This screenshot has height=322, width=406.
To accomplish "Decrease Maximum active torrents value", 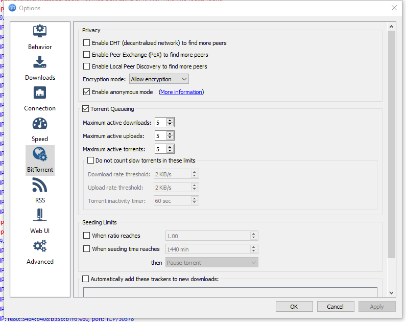I will point(170,151).
